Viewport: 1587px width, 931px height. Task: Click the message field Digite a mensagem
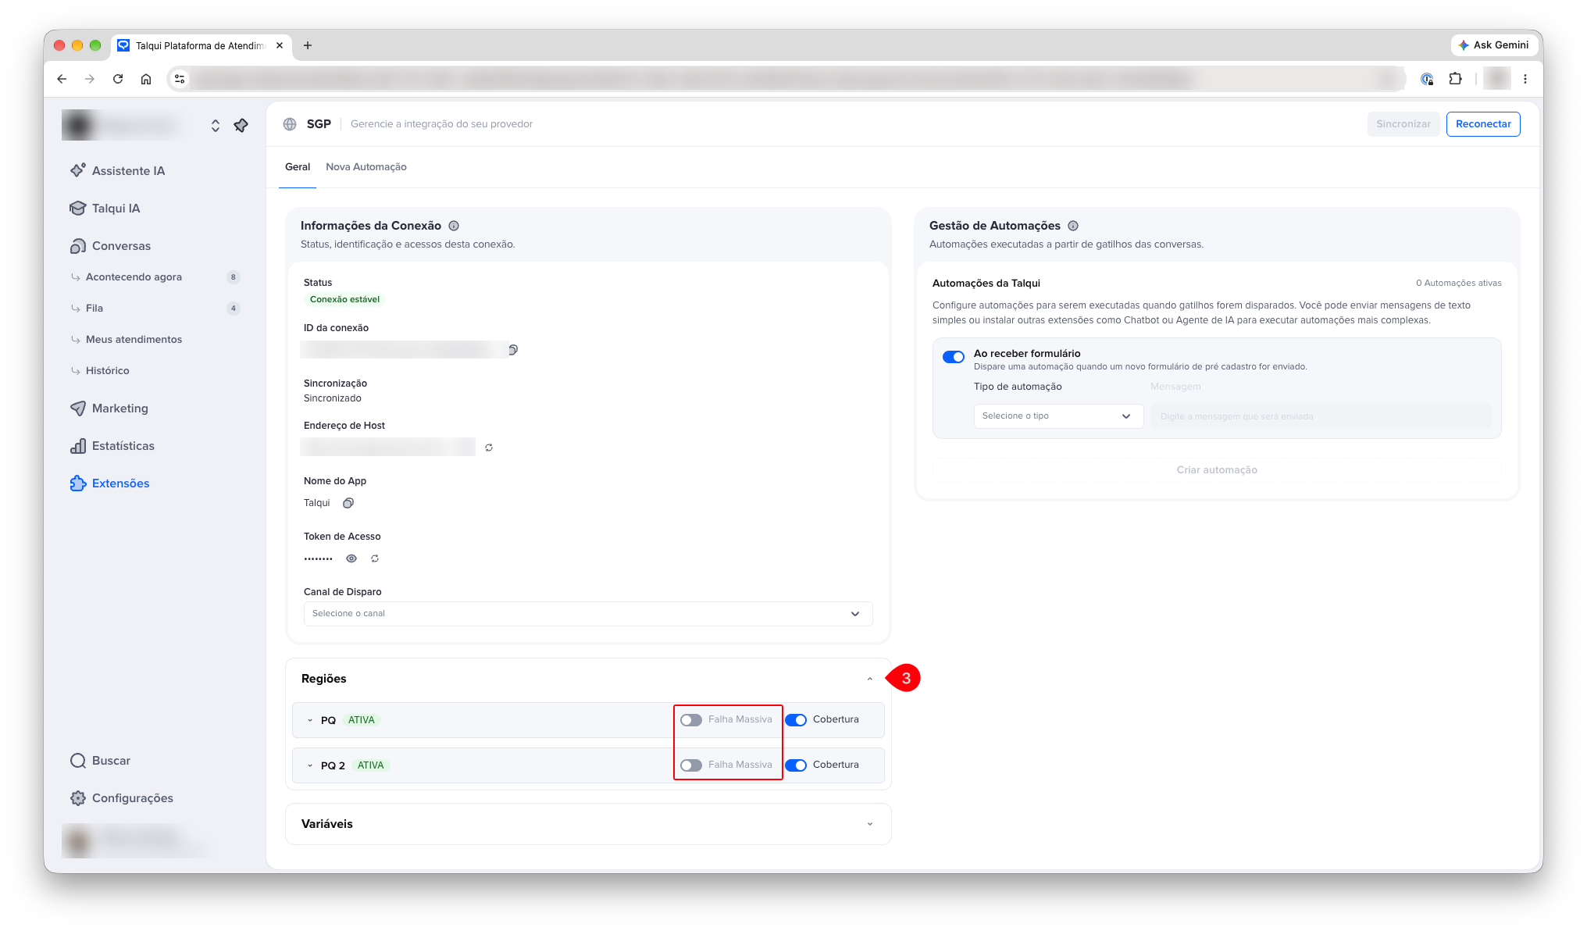(1321, 416)
